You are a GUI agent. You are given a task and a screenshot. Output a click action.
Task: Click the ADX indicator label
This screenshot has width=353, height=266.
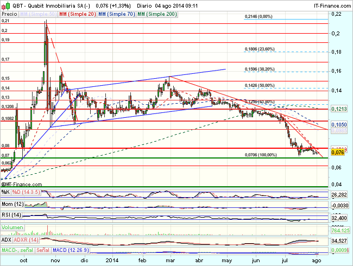[7, 240]
